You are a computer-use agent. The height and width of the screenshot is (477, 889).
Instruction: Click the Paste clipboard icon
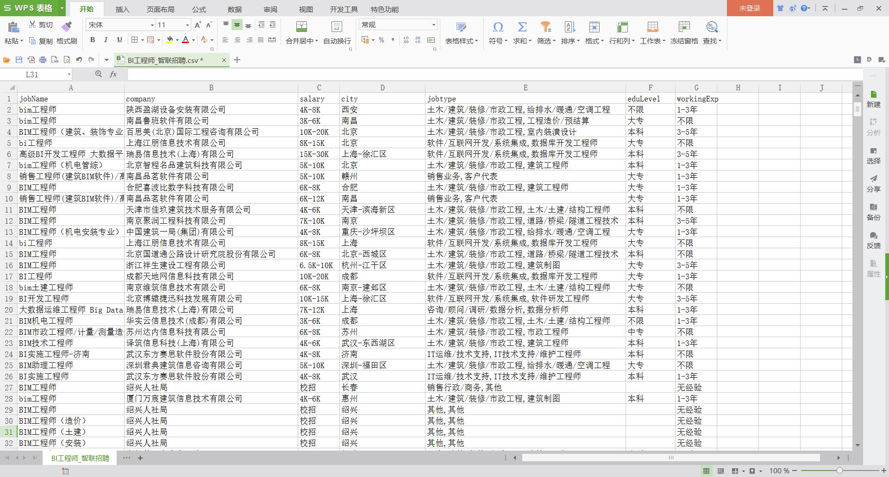pos(13,27)
